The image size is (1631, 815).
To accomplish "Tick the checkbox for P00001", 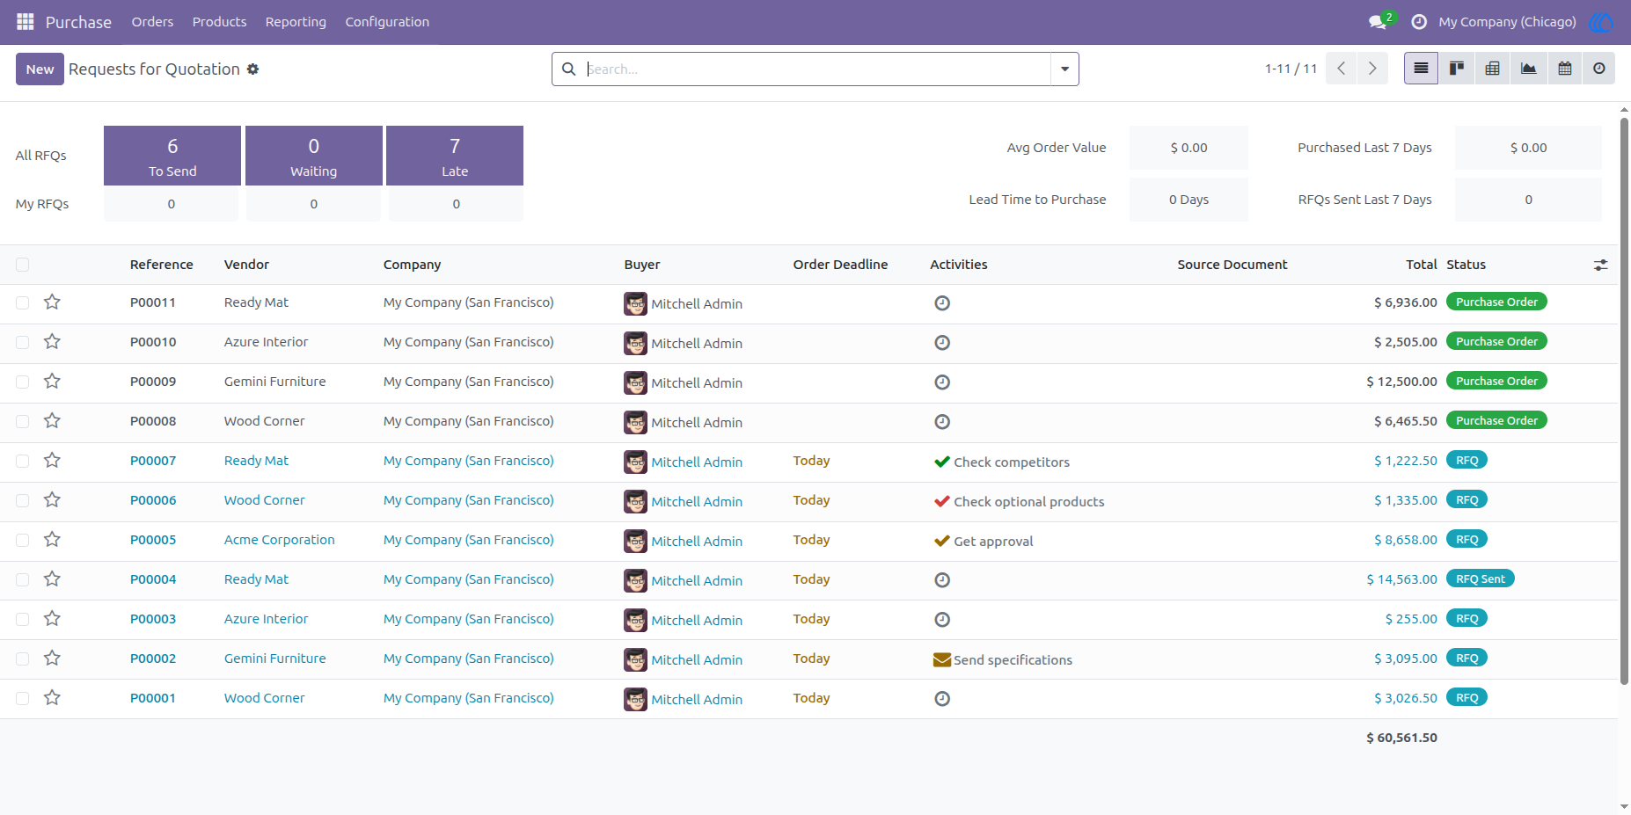I will tap(23, 698).
